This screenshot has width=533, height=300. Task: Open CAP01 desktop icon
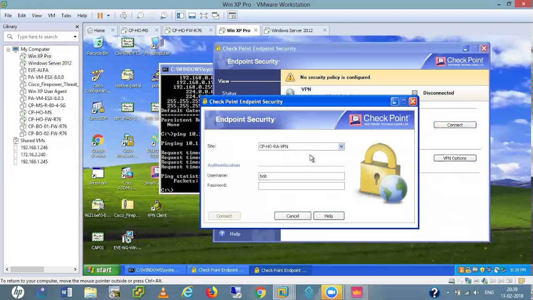[x=97, y=241]
